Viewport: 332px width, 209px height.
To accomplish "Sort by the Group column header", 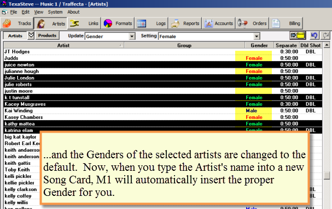I will [x=184, y=45].
